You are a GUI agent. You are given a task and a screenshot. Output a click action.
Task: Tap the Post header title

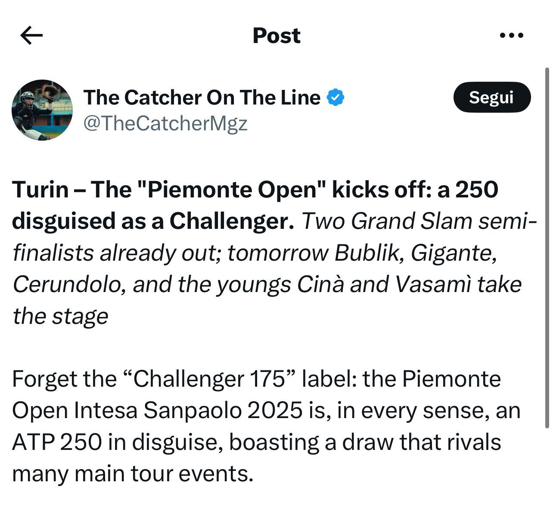(276, 35)
